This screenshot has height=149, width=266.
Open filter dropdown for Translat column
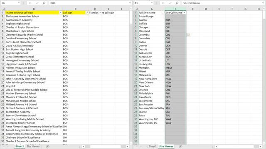tap(100, 13)
